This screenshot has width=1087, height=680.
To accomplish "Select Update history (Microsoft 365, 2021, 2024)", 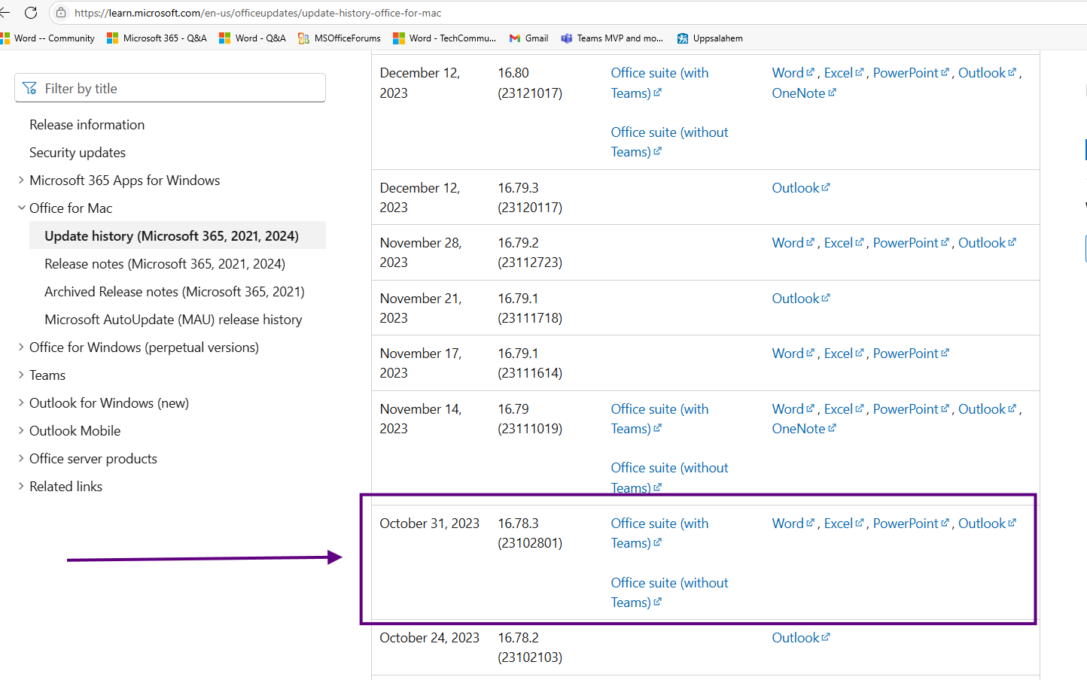I will [178, 235].
